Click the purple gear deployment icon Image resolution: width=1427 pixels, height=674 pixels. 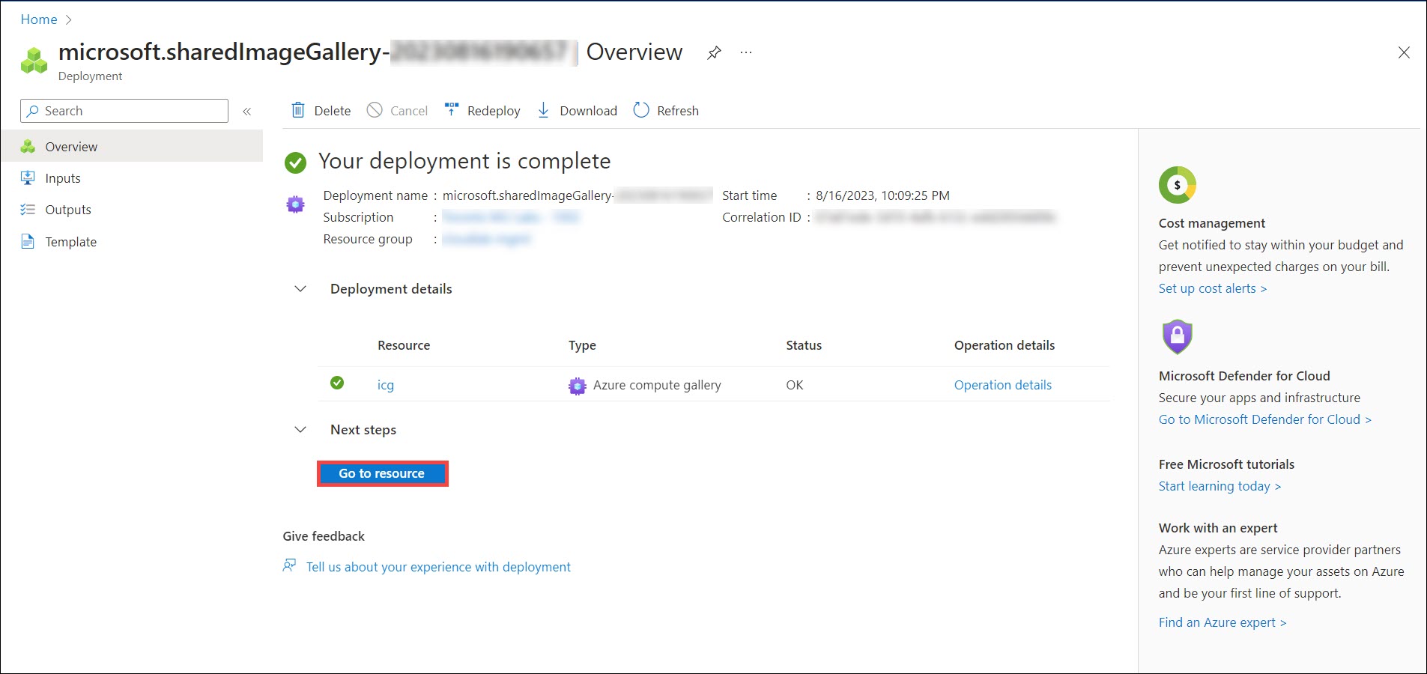click(x=296, y=204)
